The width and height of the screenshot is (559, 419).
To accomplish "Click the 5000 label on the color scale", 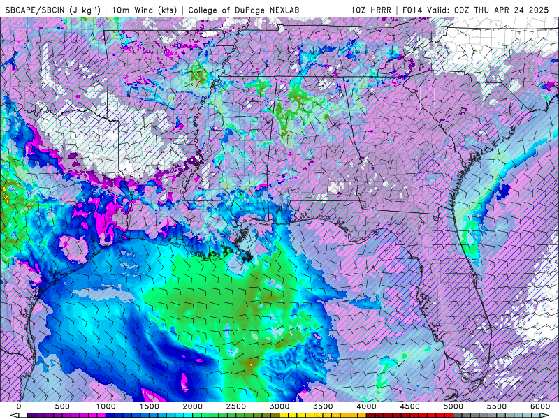I will [453, 406].
